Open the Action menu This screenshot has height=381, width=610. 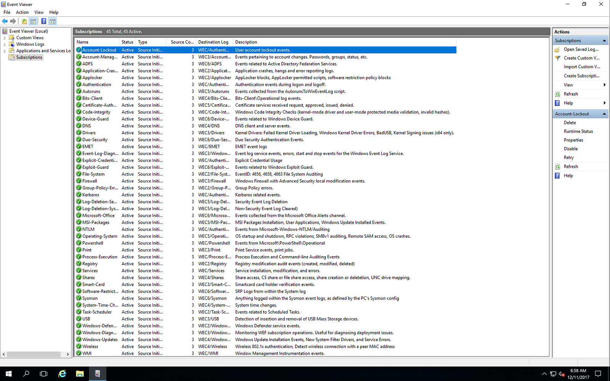pos(22,12)
